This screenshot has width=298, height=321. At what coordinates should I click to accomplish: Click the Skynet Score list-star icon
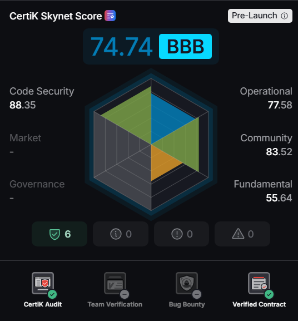(110, 16)
